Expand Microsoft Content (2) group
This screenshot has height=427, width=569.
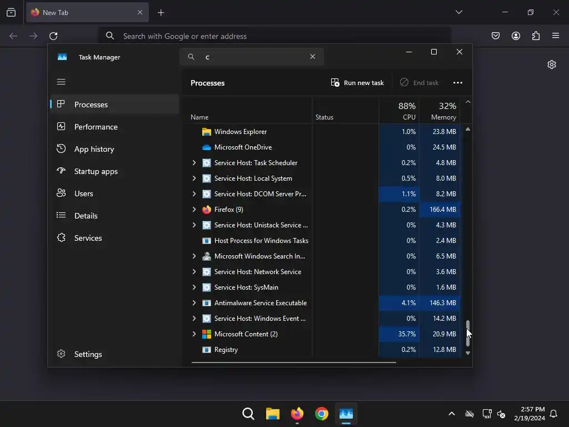coord(194,334)
